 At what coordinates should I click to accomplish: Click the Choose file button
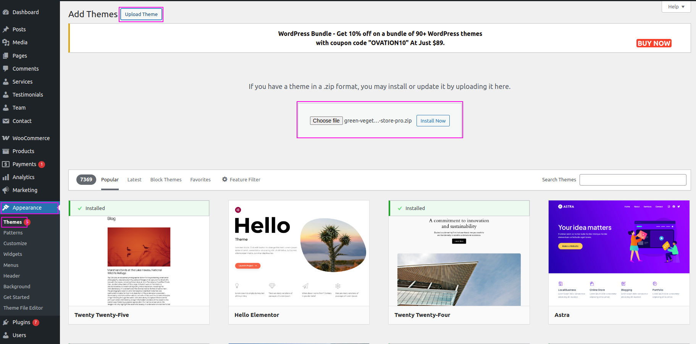coord(326,121)
